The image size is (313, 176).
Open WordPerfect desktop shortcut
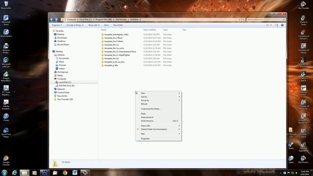[6, 33]
